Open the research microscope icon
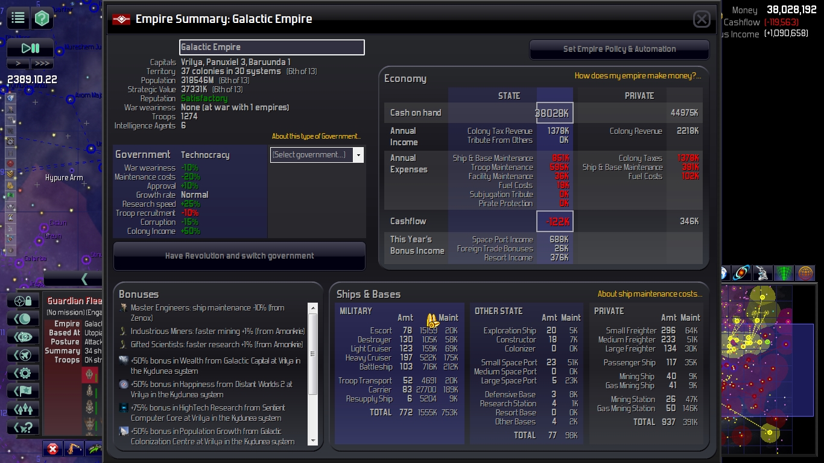The height and width of the screenshot is (463, 824). pos(763,273)
